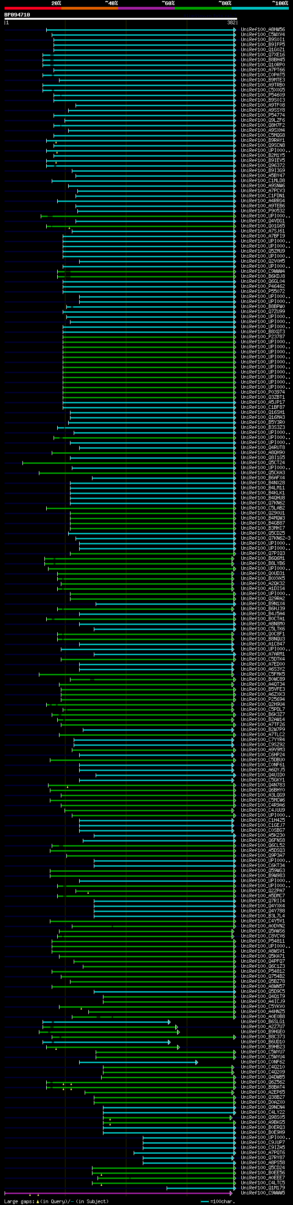Select the UniRef100_Q7RY87 label
Image resolution: width=293 pixels, height=1205 pixels.
point(263,1158)
